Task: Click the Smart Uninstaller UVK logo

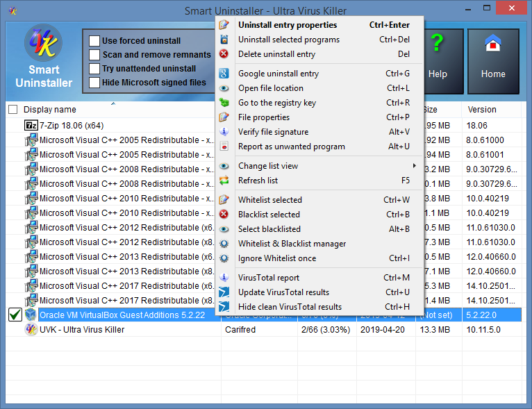Action: (x=43, y=43)
